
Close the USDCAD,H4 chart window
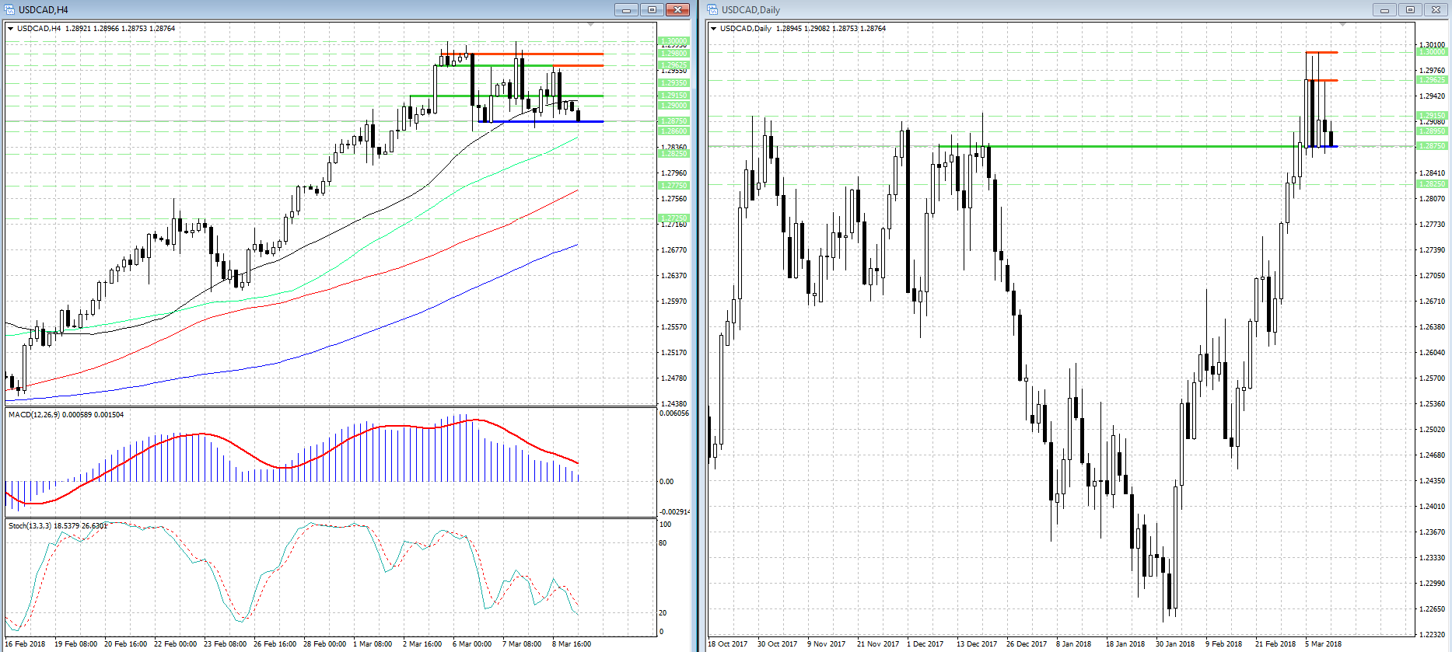point(678,10)
